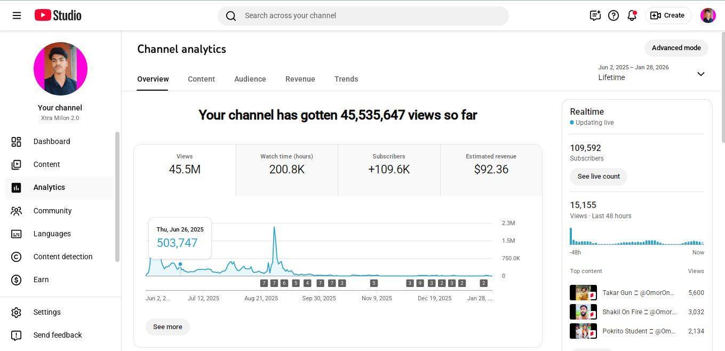Click the YouTube Studio logo
Screen dimensions: 725x351
(x=58, y=15)
